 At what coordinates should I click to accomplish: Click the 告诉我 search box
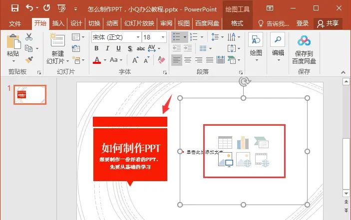coord(274,23)
